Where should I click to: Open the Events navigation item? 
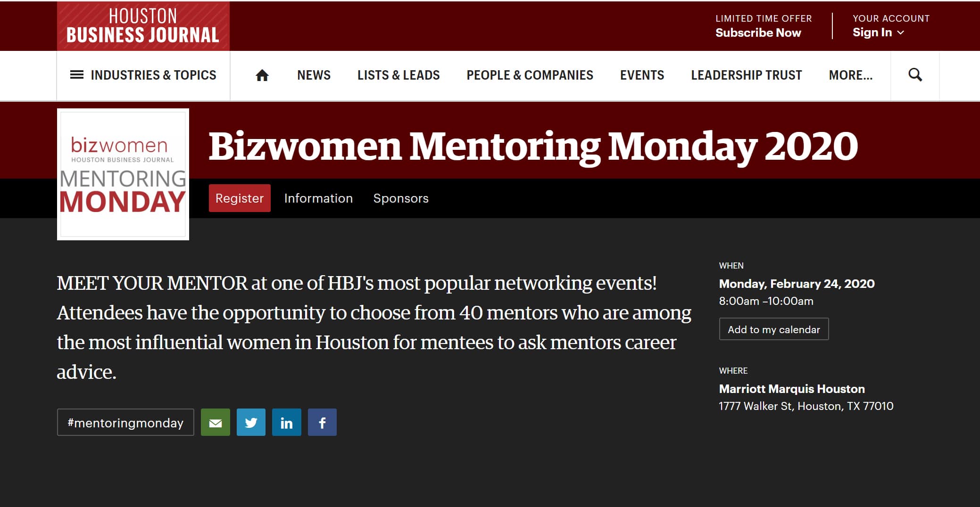click(x=642, y=75)
